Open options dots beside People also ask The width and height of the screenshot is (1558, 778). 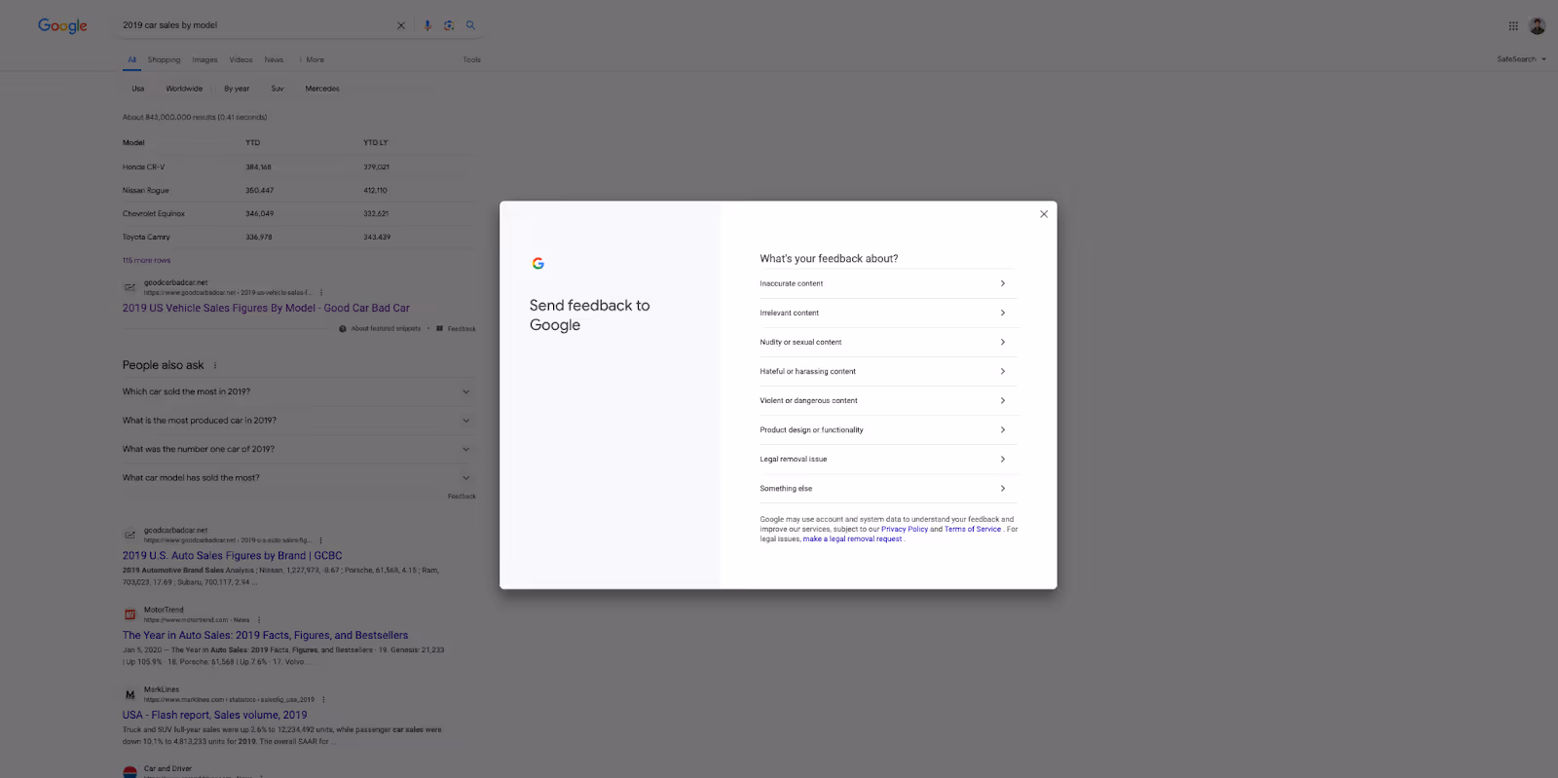[x=215, y=365]
